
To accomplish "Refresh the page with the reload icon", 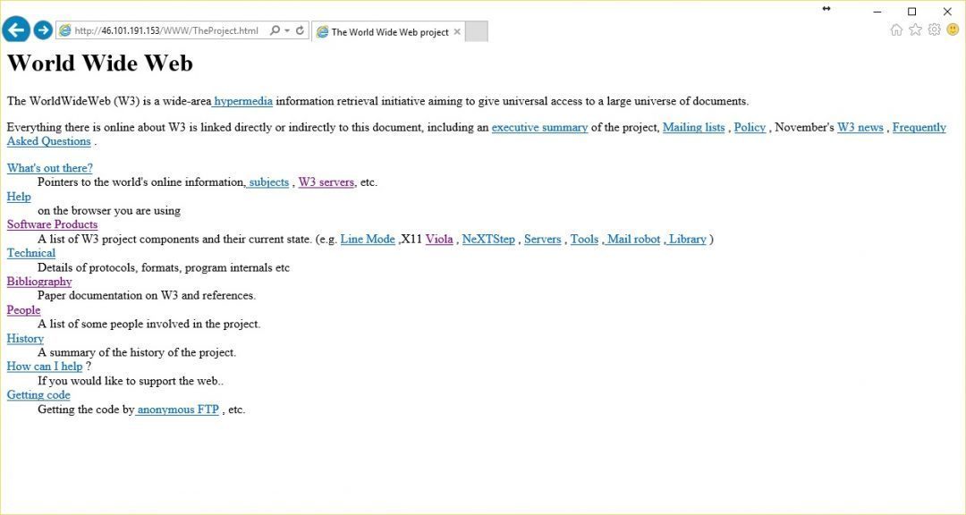I will 300,30.
